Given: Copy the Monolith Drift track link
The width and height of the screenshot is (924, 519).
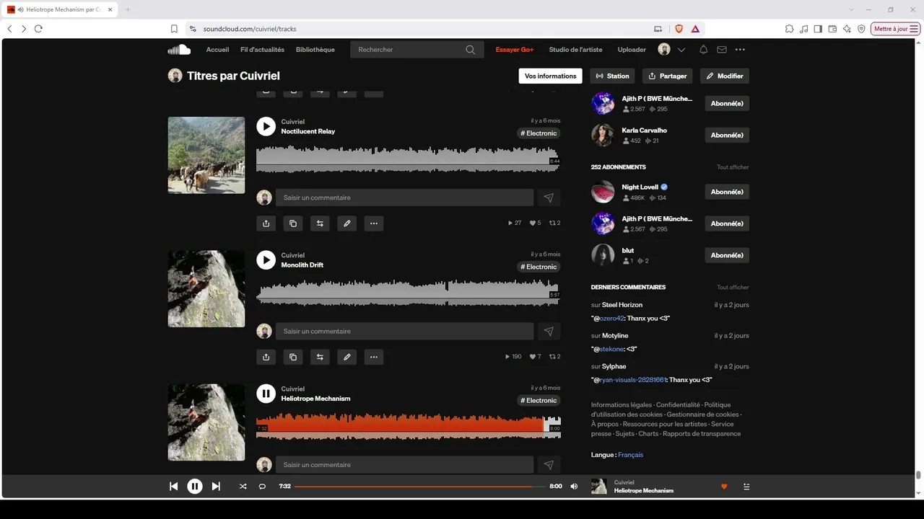Looking at the screenshot, I should tap(292, 357).
